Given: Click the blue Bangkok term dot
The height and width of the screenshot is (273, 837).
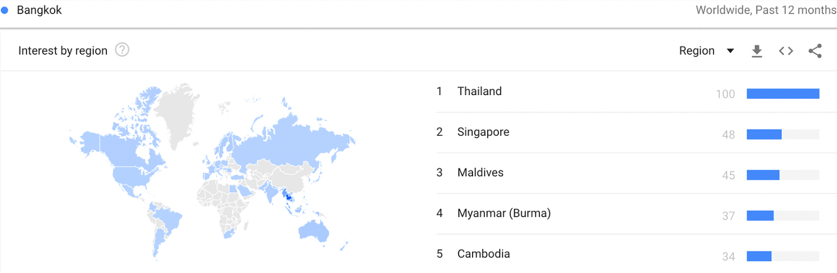Looking at the screenshot, I should pos(5,11).
